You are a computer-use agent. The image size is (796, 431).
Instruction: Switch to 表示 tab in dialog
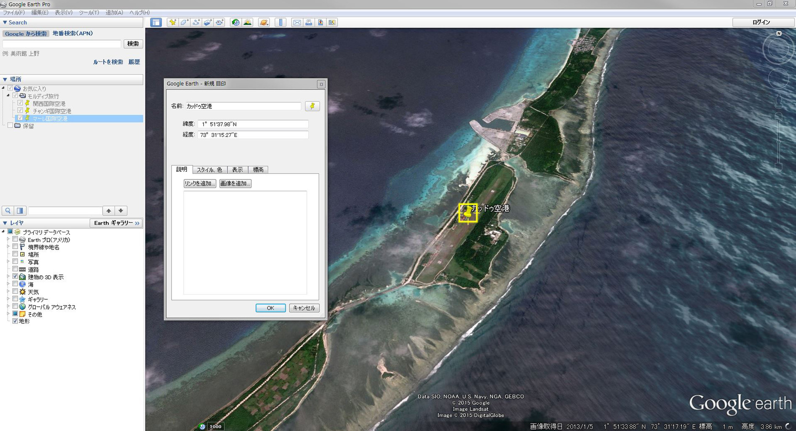(x=238, y=170)
